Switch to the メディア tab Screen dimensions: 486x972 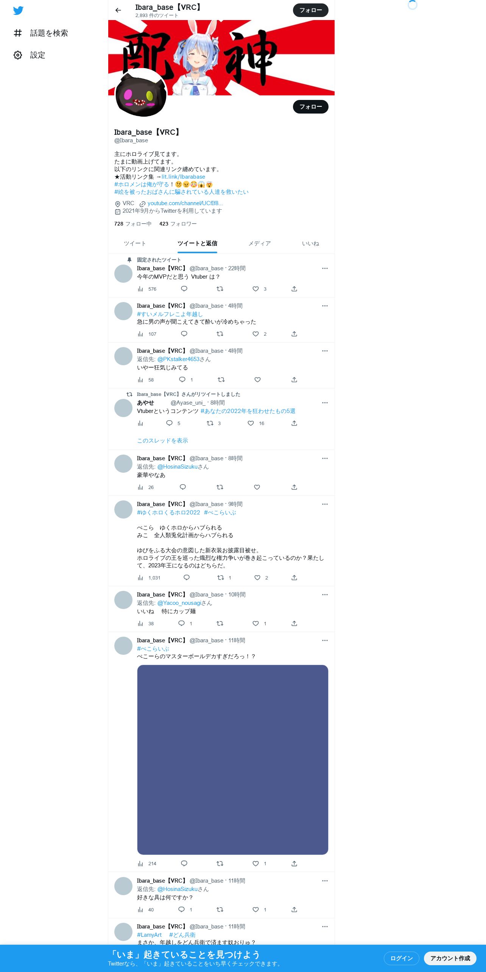coord(260,243)
